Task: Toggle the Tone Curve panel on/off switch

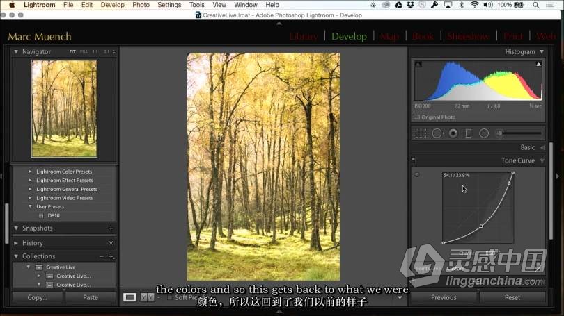Action: 413,159
